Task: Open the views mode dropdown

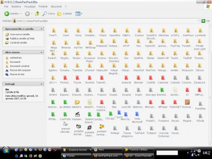Action: coord(81,14)
